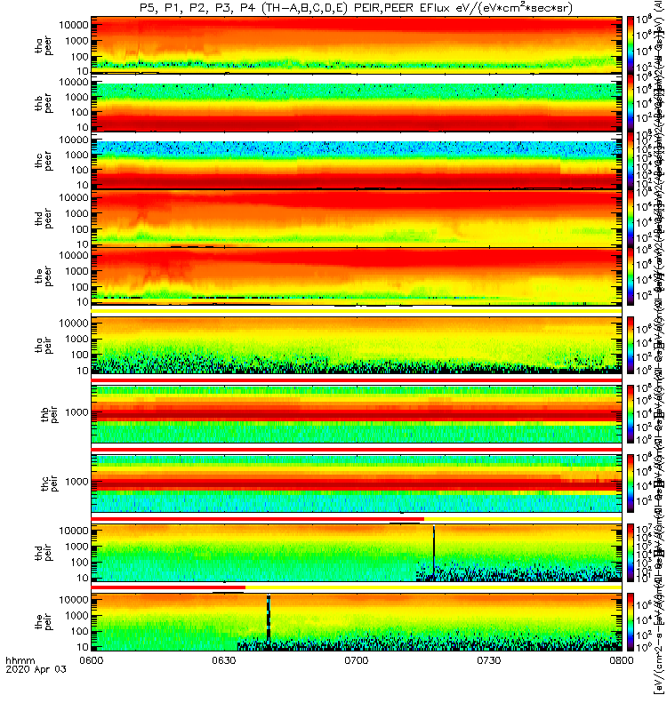Pick the color bar beside thd peir panel
This screenshot has height=711, width=667.
631,553
